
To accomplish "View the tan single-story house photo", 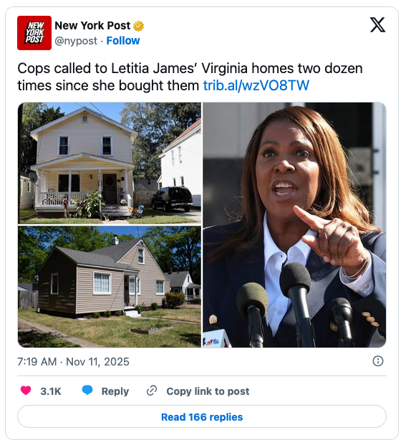I will click(x=110, y=287).
